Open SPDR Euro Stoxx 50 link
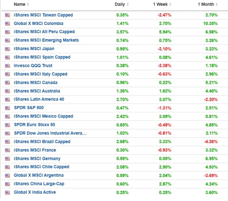228x201 pixels. (34, 125)
